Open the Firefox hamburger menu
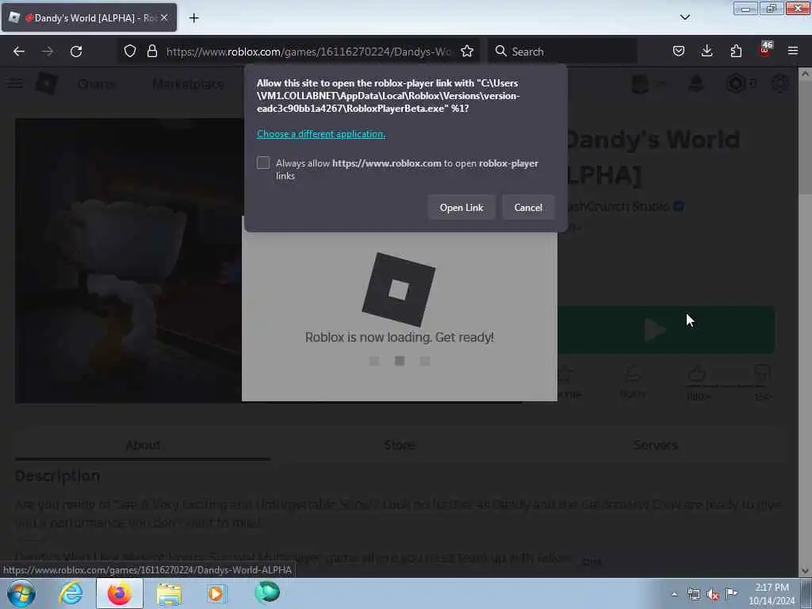This screenshot has width=812, height=609. point(793,52)
